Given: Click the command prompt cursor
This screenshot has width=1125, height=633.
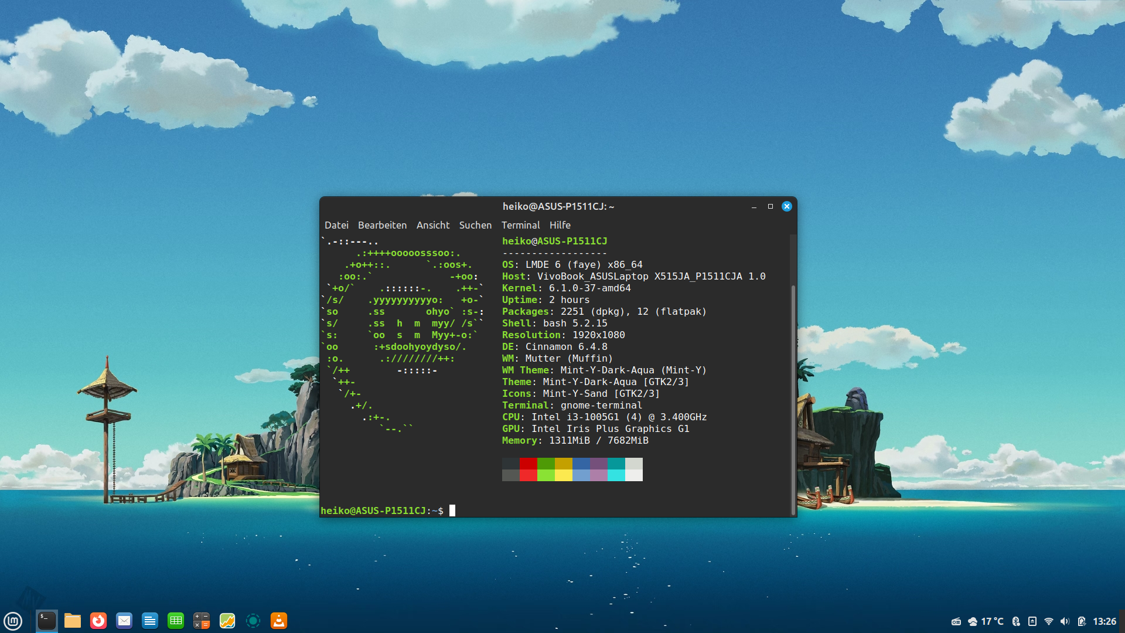Looking at the screenshot, I should click(452, 511).
